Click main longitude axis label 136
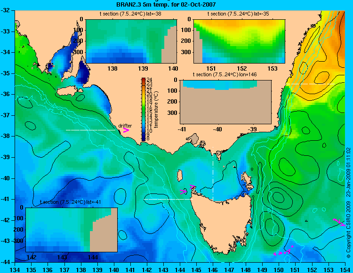The width and height of the screenshot is (353, 273). 48,270
